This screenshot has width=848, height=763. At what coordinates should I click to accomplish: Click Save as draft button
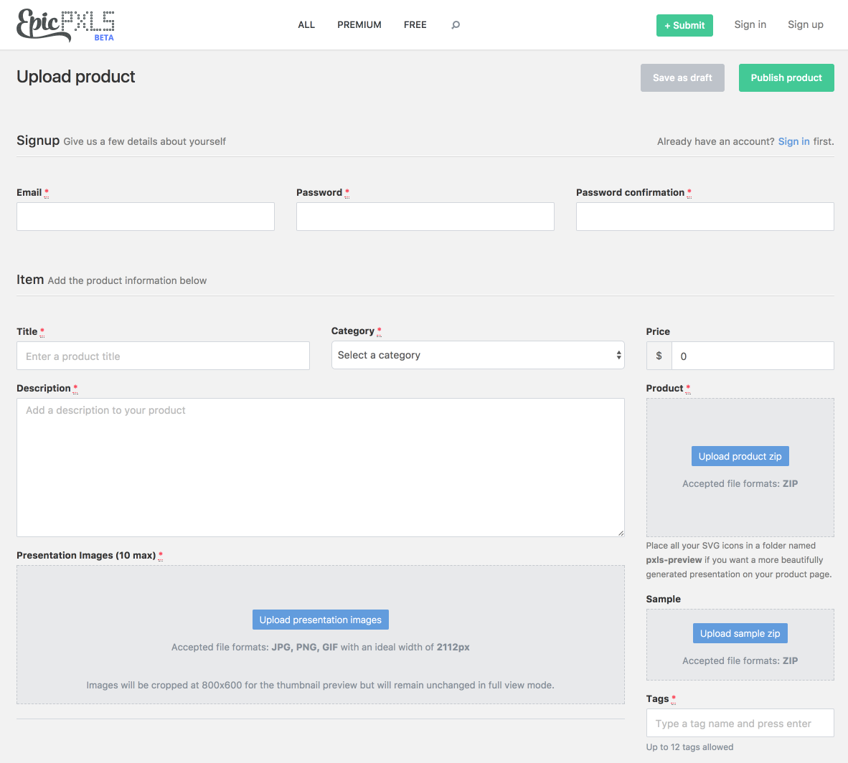pos(682,78)
